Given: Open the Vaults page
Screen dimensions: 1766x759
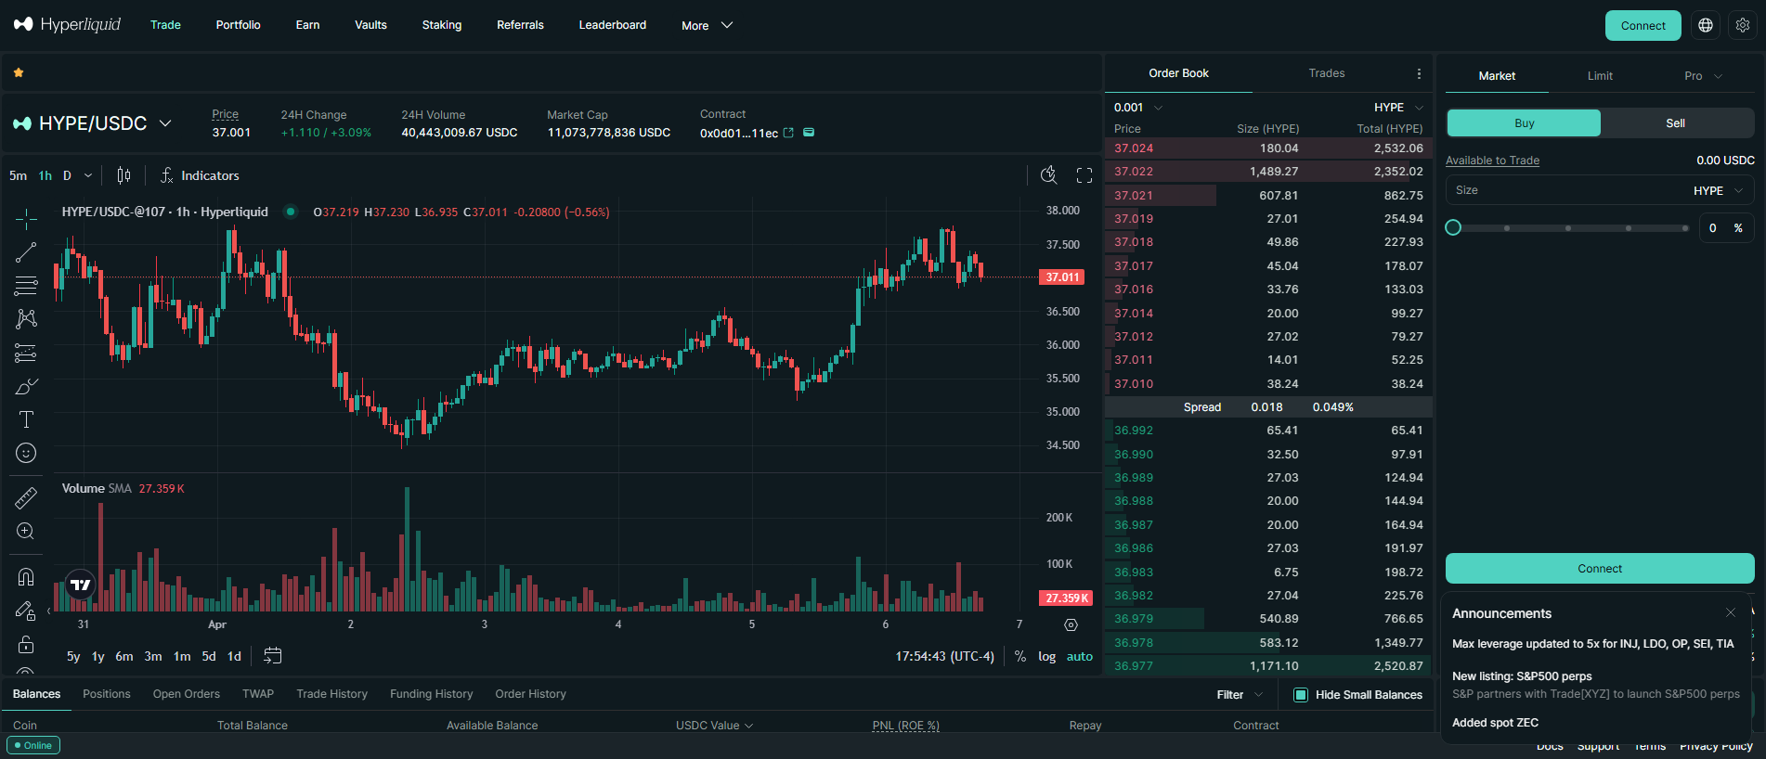Looking at the screenshot, I should [370, 25].
